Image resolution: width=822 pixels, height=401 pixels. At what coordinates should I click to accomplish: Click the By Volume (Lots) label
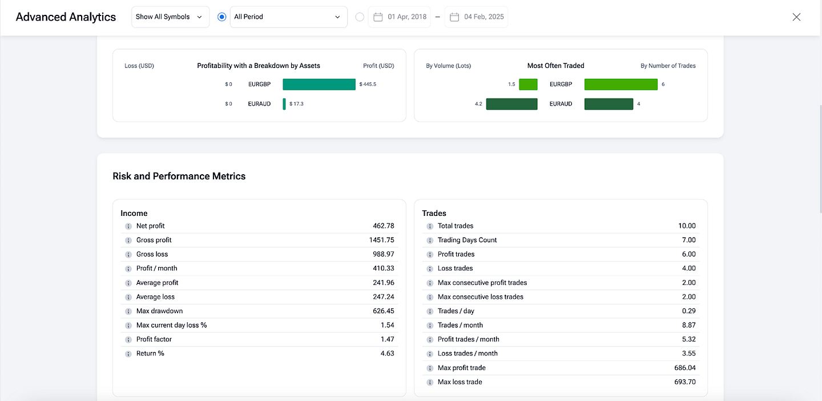[449, 66]
